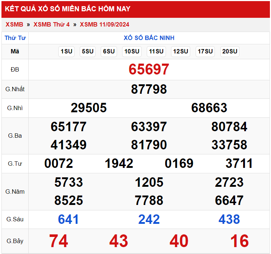Select the G.Bảy number 74
Screen dimensions: 271x254
coord(59,241)
